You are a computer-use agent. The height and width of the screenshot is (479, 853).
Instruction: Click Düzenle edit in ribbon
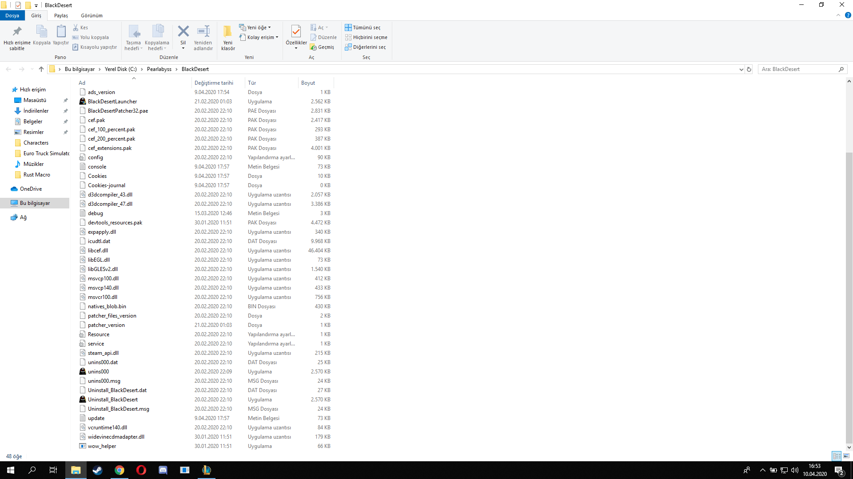pos(323,37)
